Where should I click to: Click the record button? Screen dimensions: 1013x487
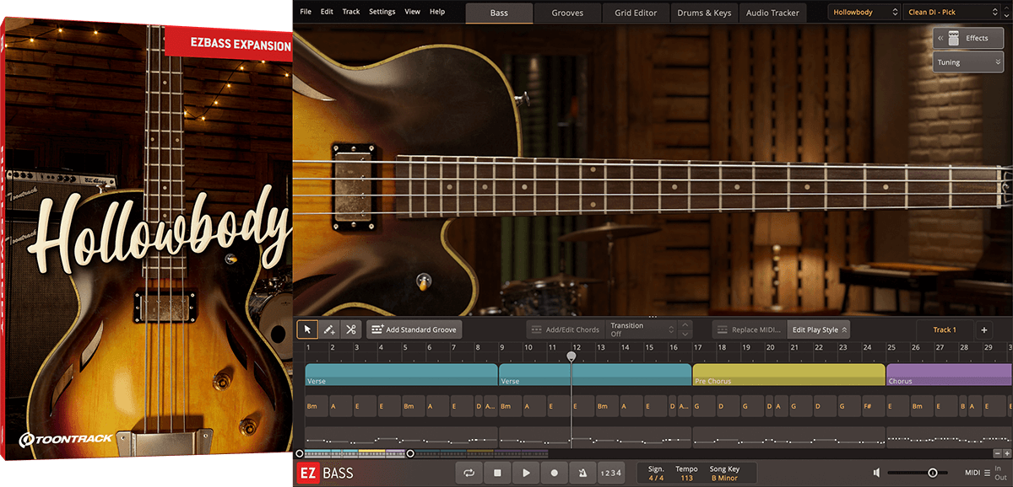555,474
